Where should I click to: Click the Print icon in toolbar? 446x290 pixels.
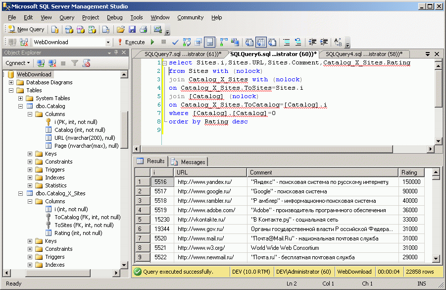[x=144, y=29]
